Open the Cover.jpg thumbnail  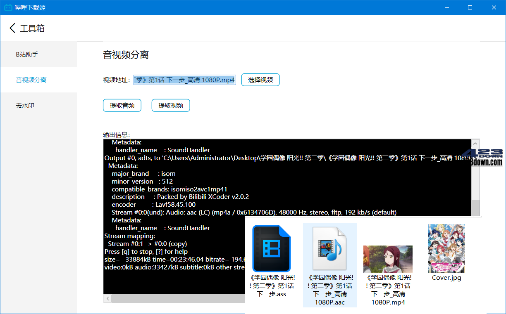[x=446, y=248]
